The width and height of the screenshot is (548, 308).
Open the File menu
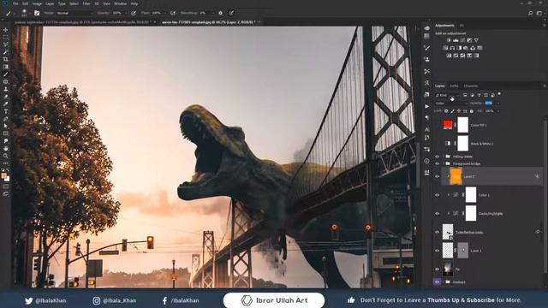15,3
